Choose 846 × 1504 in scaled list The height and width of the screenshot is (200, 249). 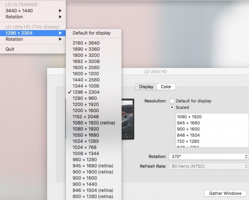click(212, 135)
